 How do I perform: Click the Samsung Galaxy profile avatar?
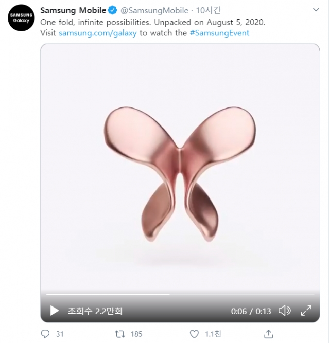click(x=22, y=21)
